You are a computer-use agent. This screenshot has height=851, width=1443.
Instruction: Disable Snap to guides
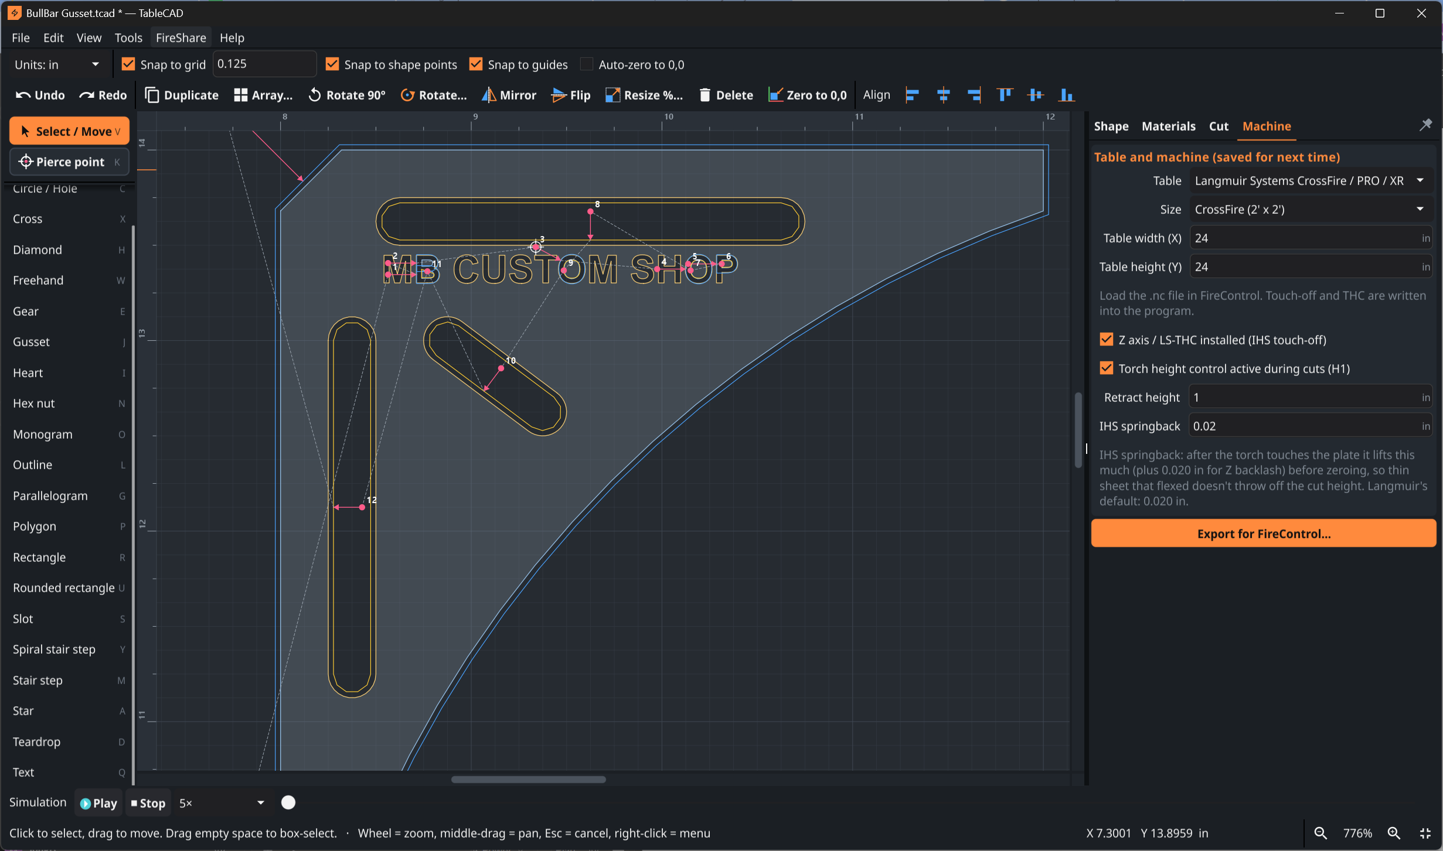coord(476,64)
